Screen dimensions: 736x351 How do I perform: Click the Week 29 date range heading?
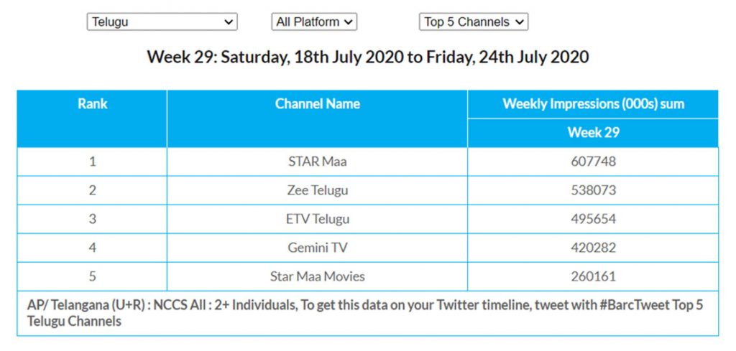coord(367,57)
